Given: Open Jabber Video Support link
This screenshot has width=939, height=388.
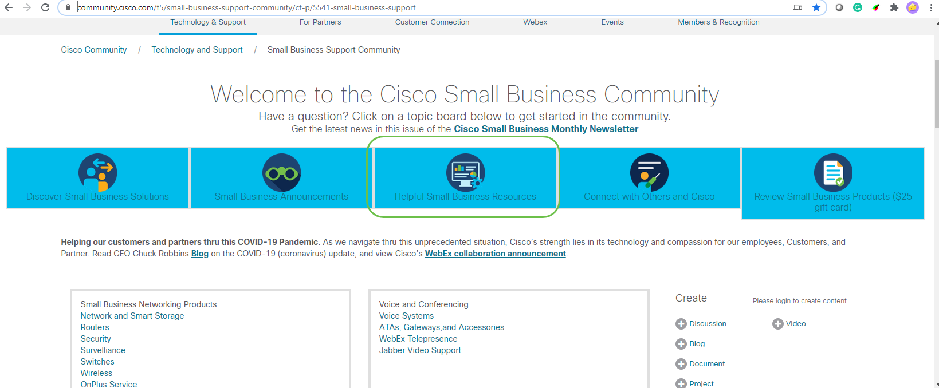Looking at the screenshot, I should 420,350.
